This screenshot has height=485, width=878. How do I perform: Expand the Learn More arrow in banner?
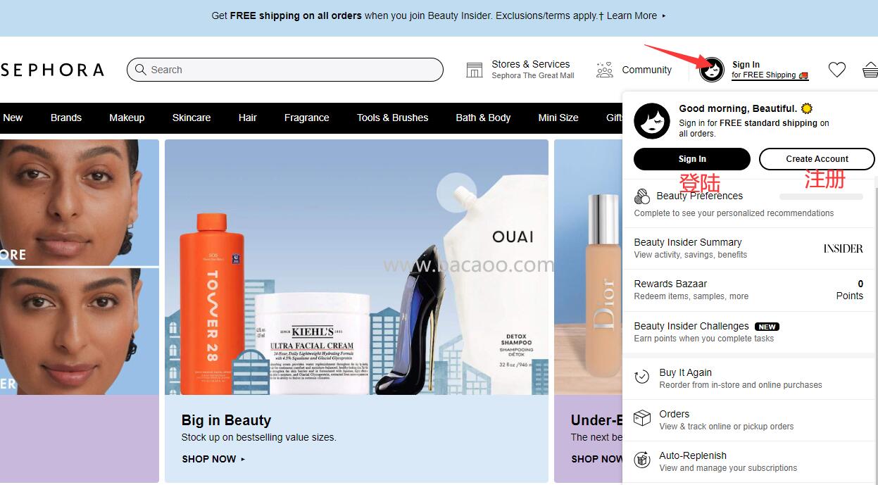pyautogui.click(x=663, y=15)
